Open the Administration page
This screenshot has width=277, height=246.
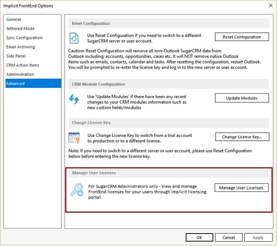(20, 75)
